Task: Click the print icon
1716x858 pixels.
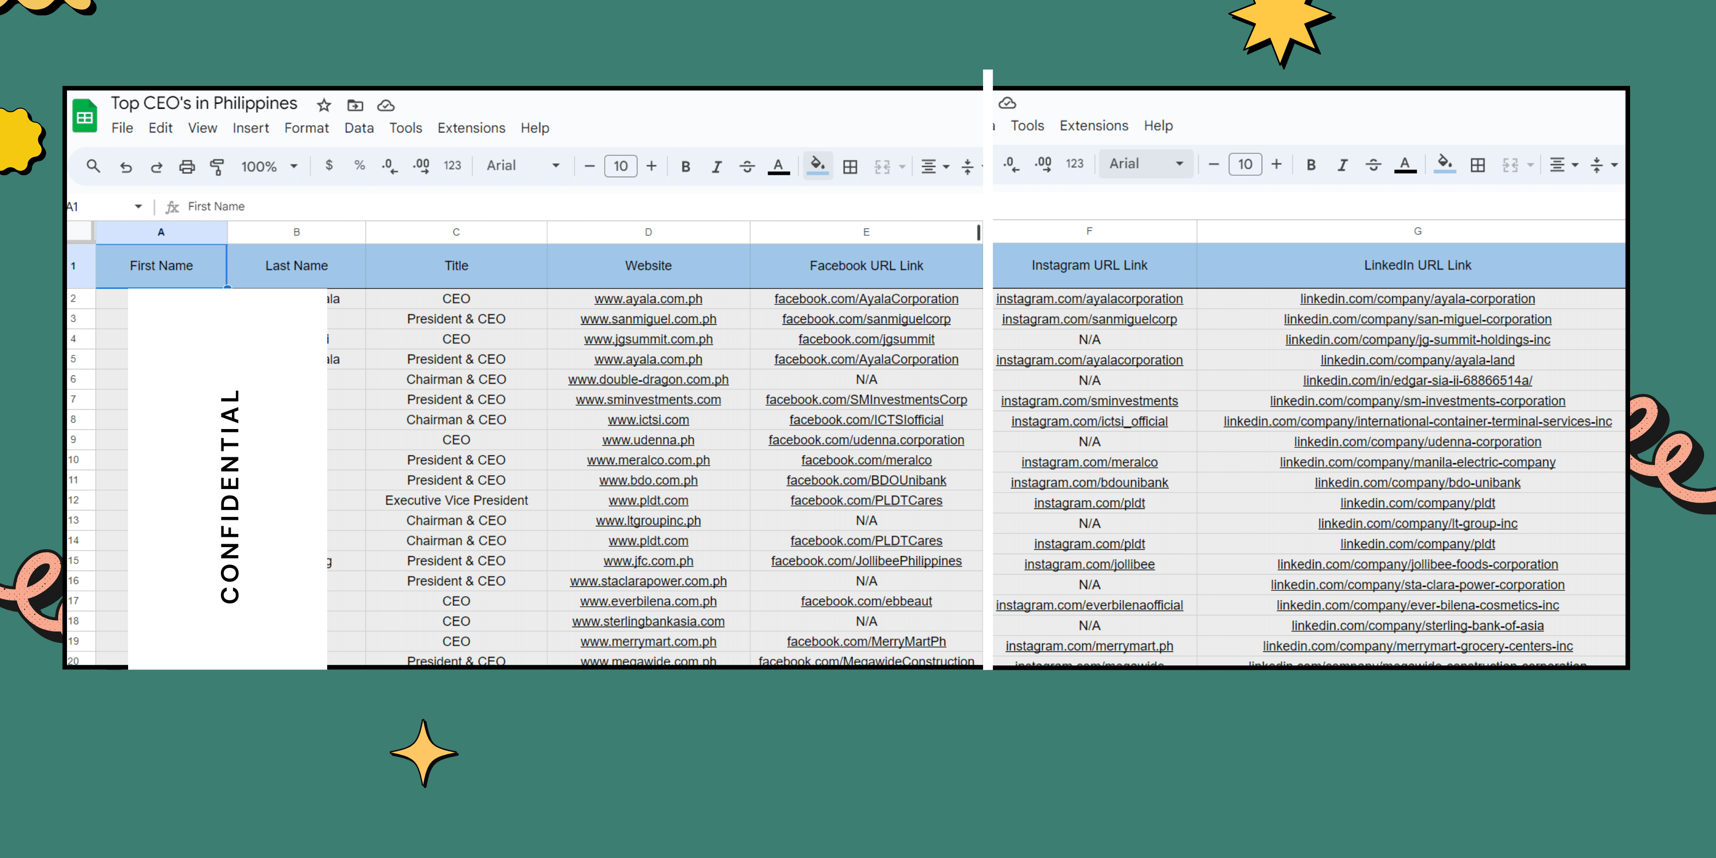Action: [x=187, y=166]
